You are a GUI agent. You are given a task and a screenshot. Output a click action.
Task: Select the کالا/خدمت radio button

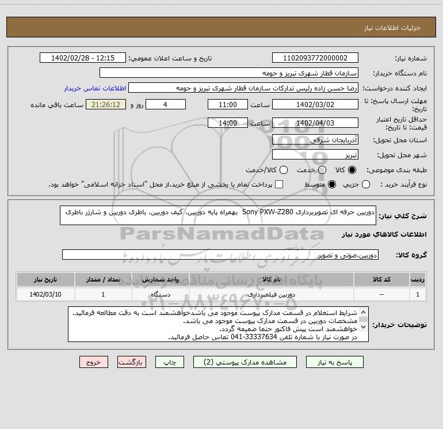point(284,170)
